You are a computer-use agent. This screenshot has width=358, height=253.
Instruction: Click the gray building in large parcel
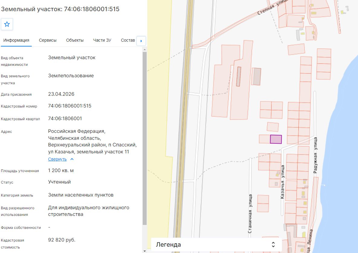(238, 77)
